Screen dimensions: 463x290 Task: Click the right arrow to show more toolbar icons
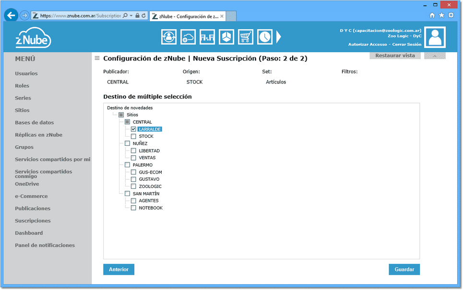[x=278, y=37]
